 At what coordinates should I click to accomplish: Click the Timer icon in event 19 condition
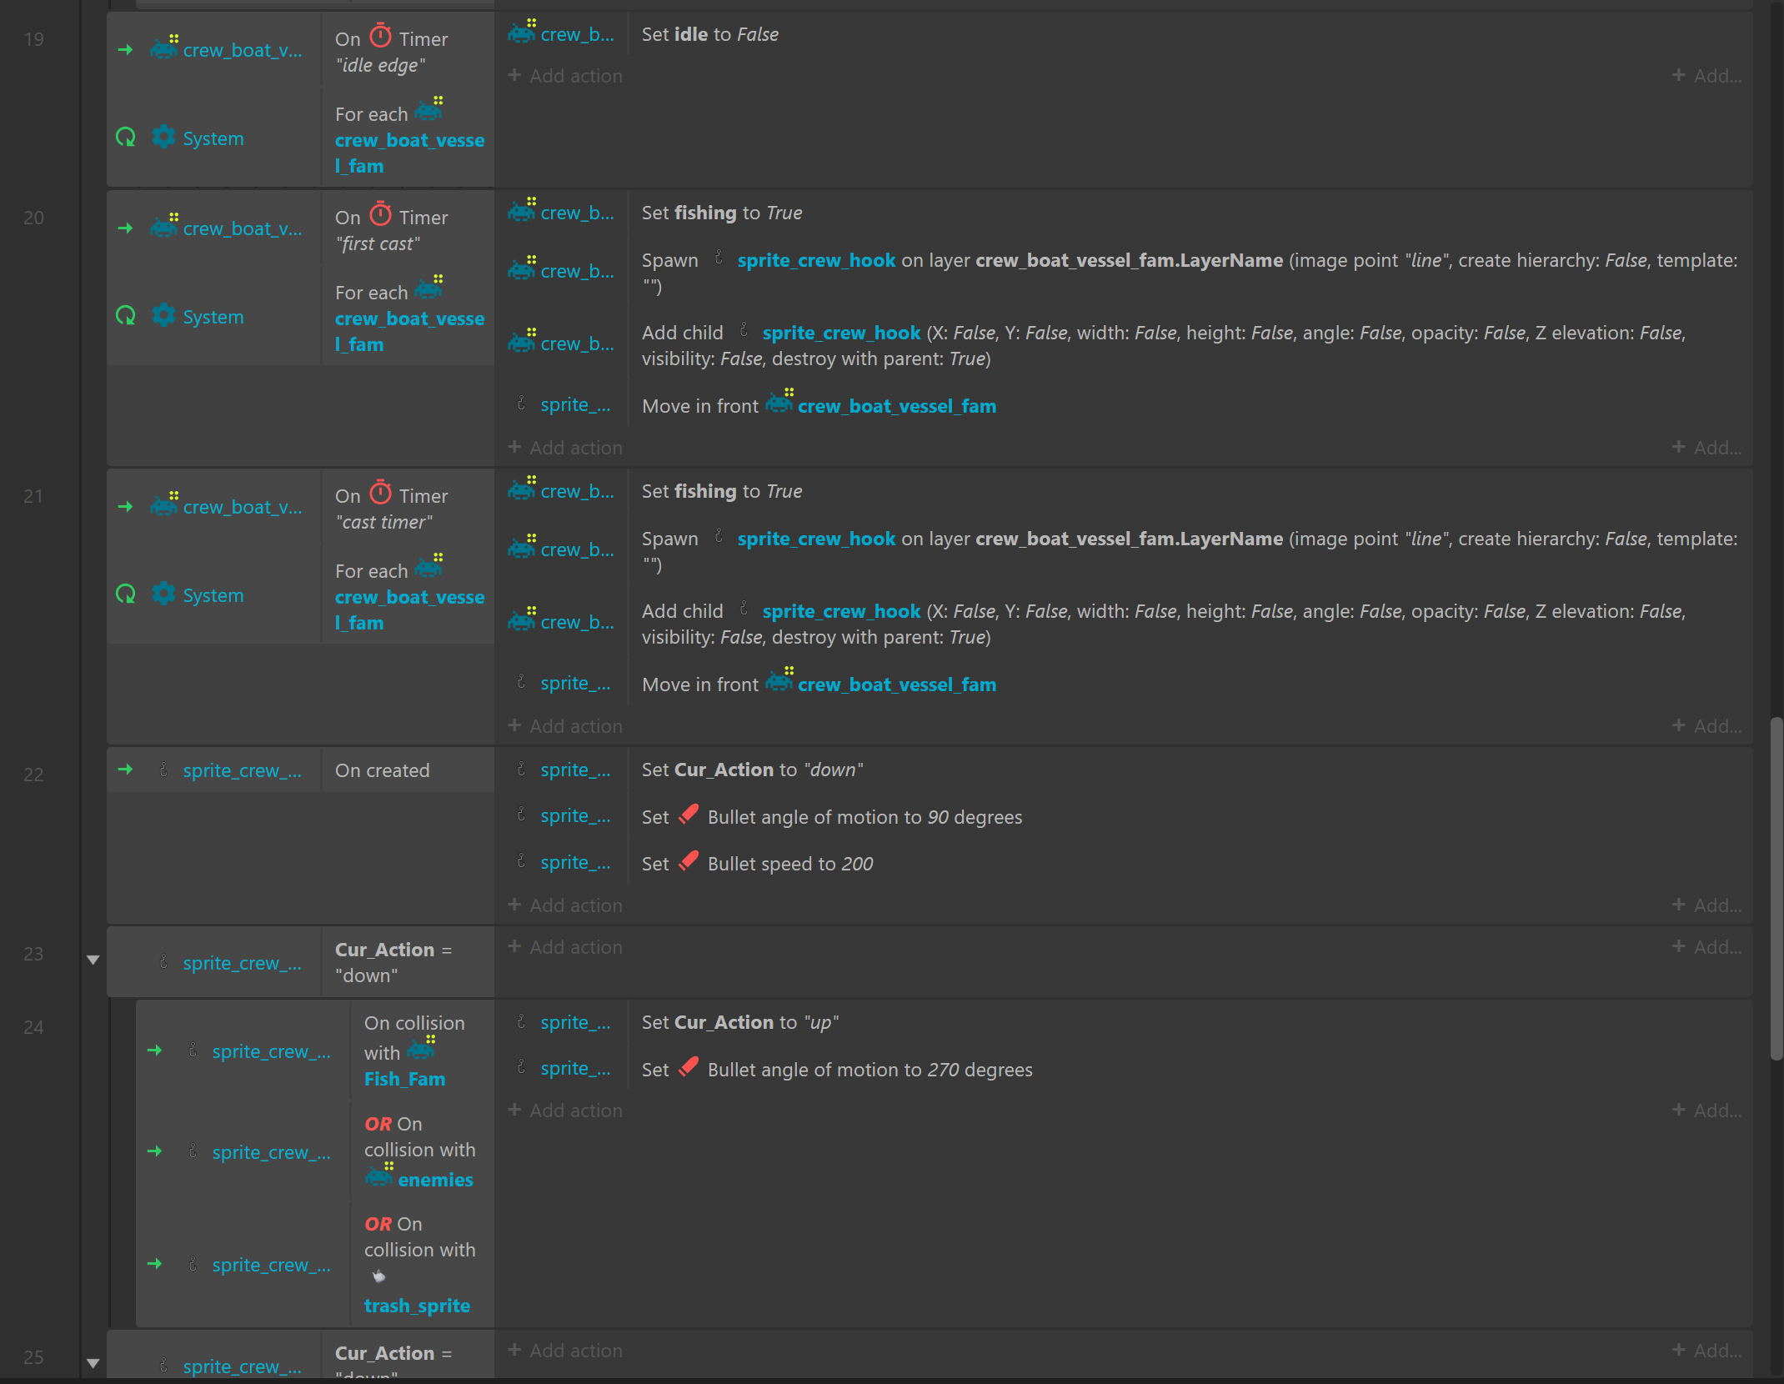[380, 36]
